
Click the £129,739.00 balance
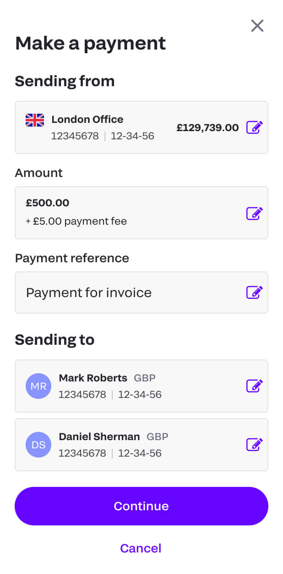[207, 127]
